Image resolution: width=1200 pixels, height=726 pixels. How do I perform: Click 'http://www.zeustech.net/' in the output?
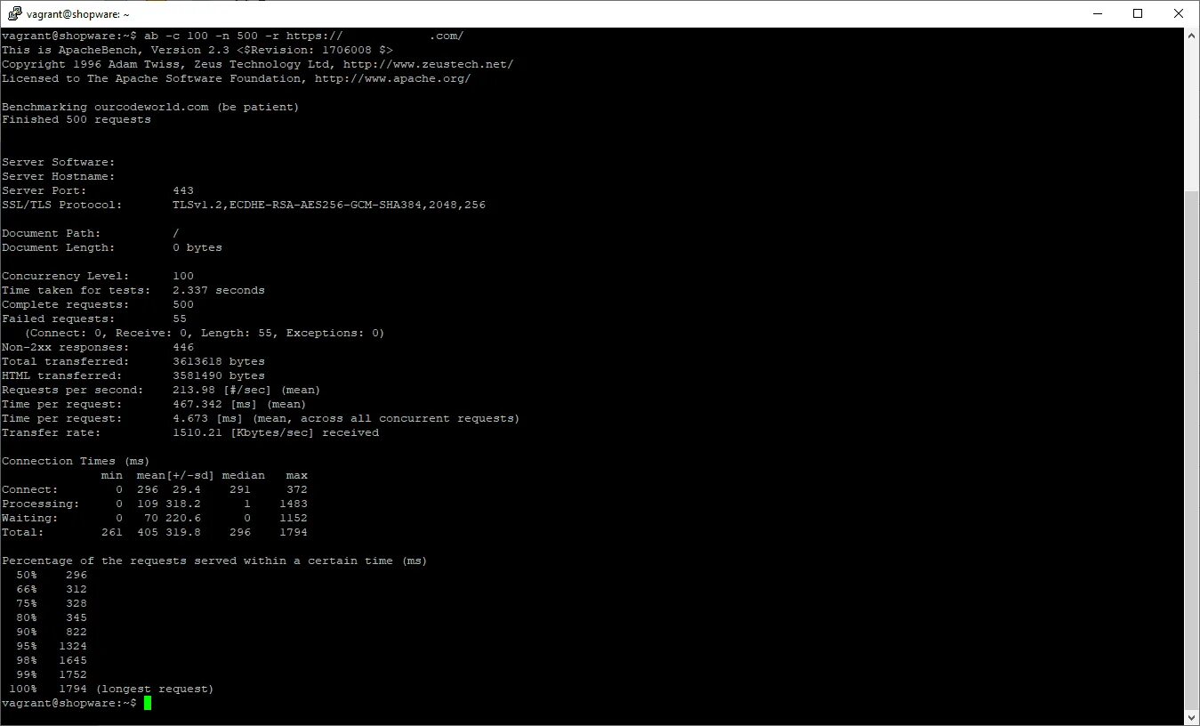pyautogui.click(x=428, y=64)
